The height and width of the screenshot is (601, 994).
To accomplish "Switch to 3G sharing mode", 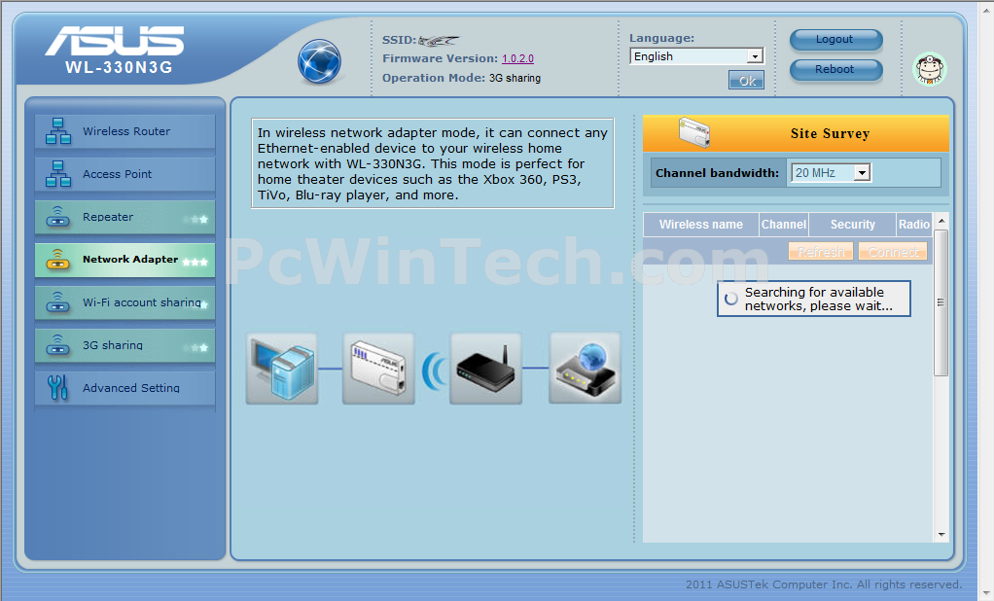I will click(x=124, y=345).
